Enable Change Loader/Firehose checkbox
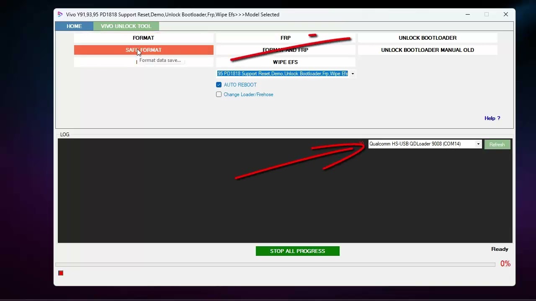 219,94
